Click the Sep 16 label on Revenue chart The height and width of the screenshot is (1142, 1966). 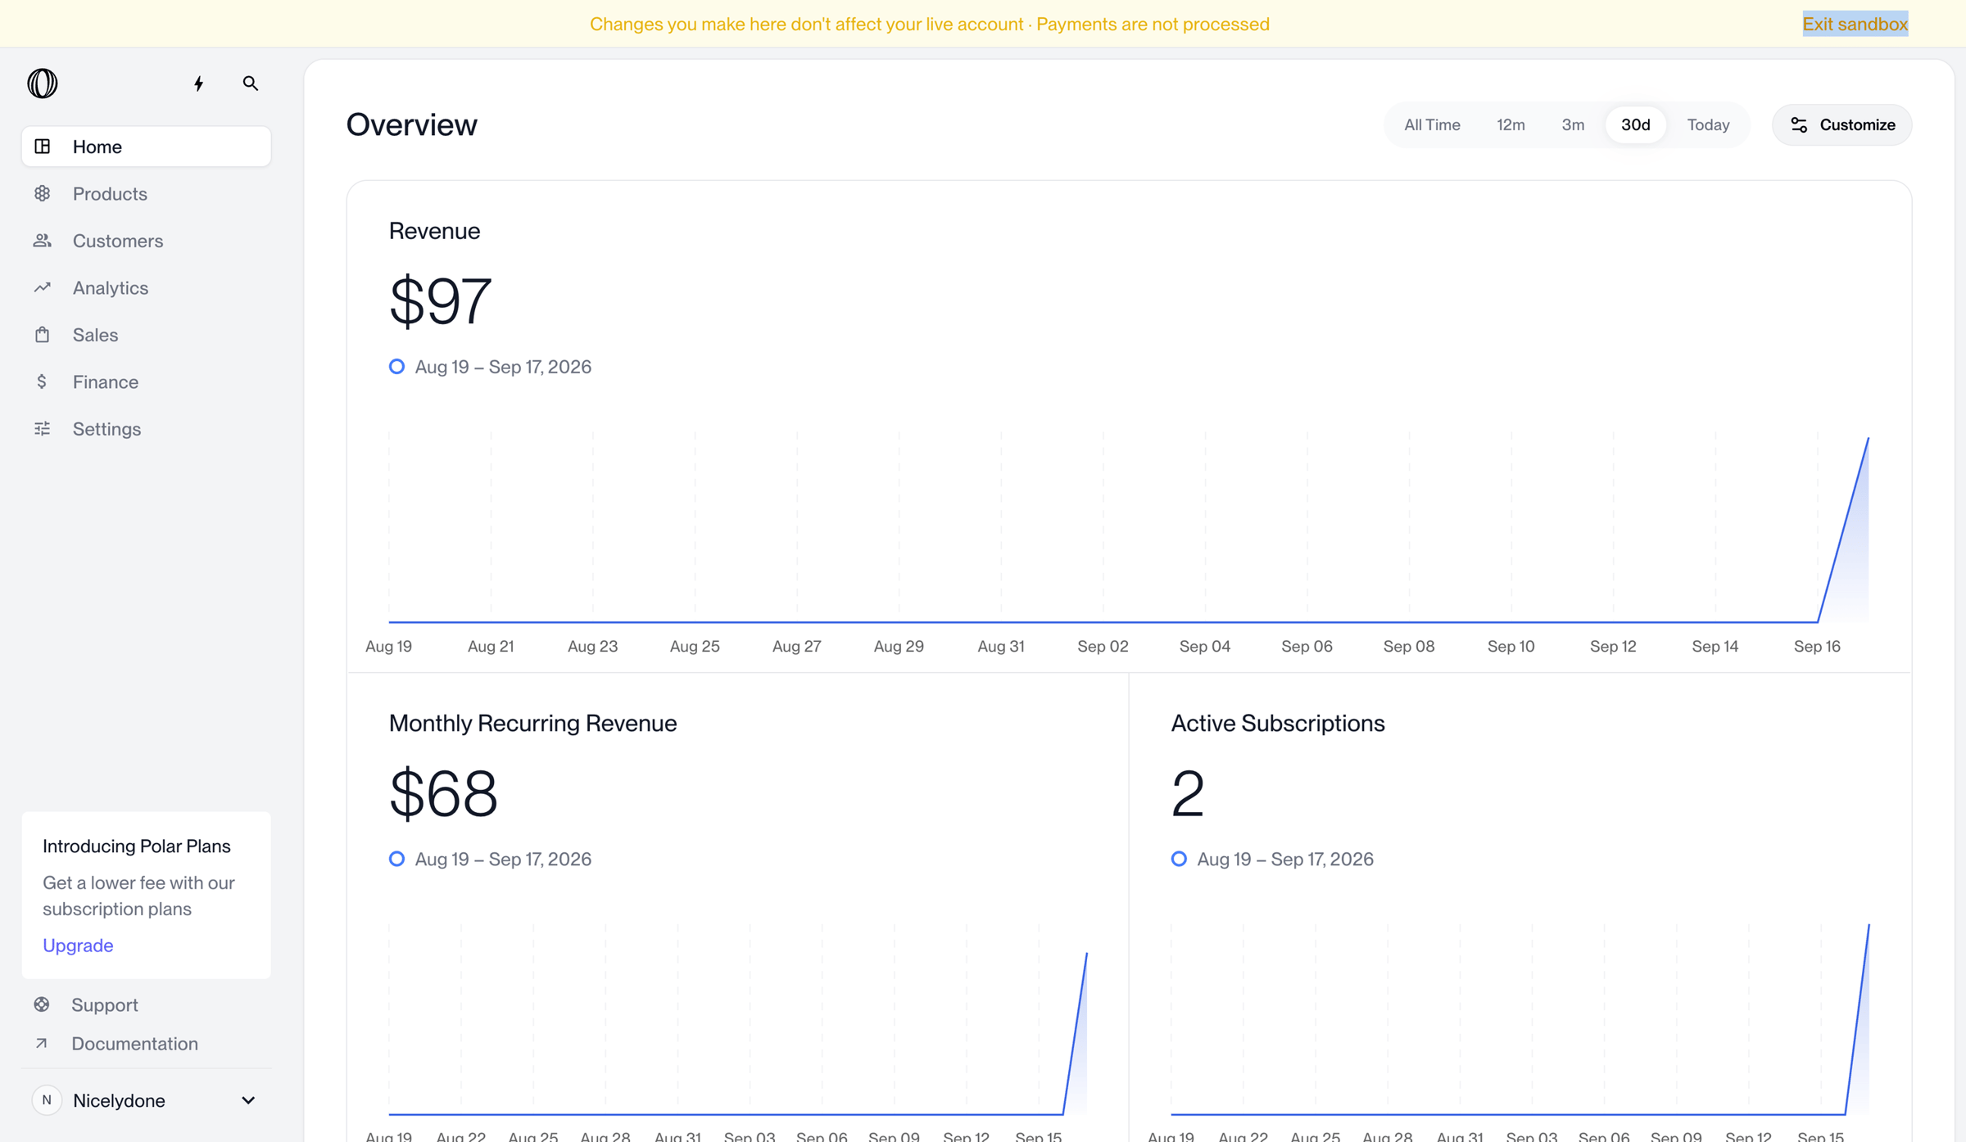coord(1817,646)
